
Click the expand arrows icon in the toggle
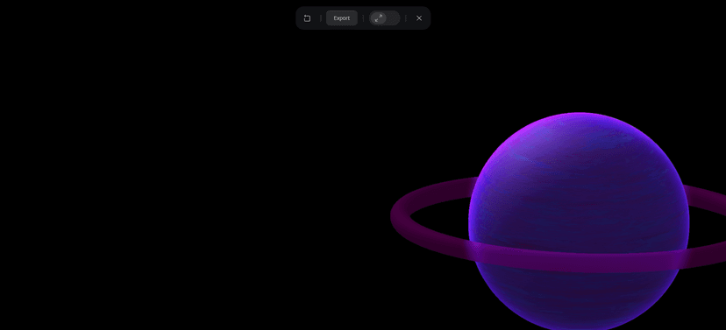379,18
